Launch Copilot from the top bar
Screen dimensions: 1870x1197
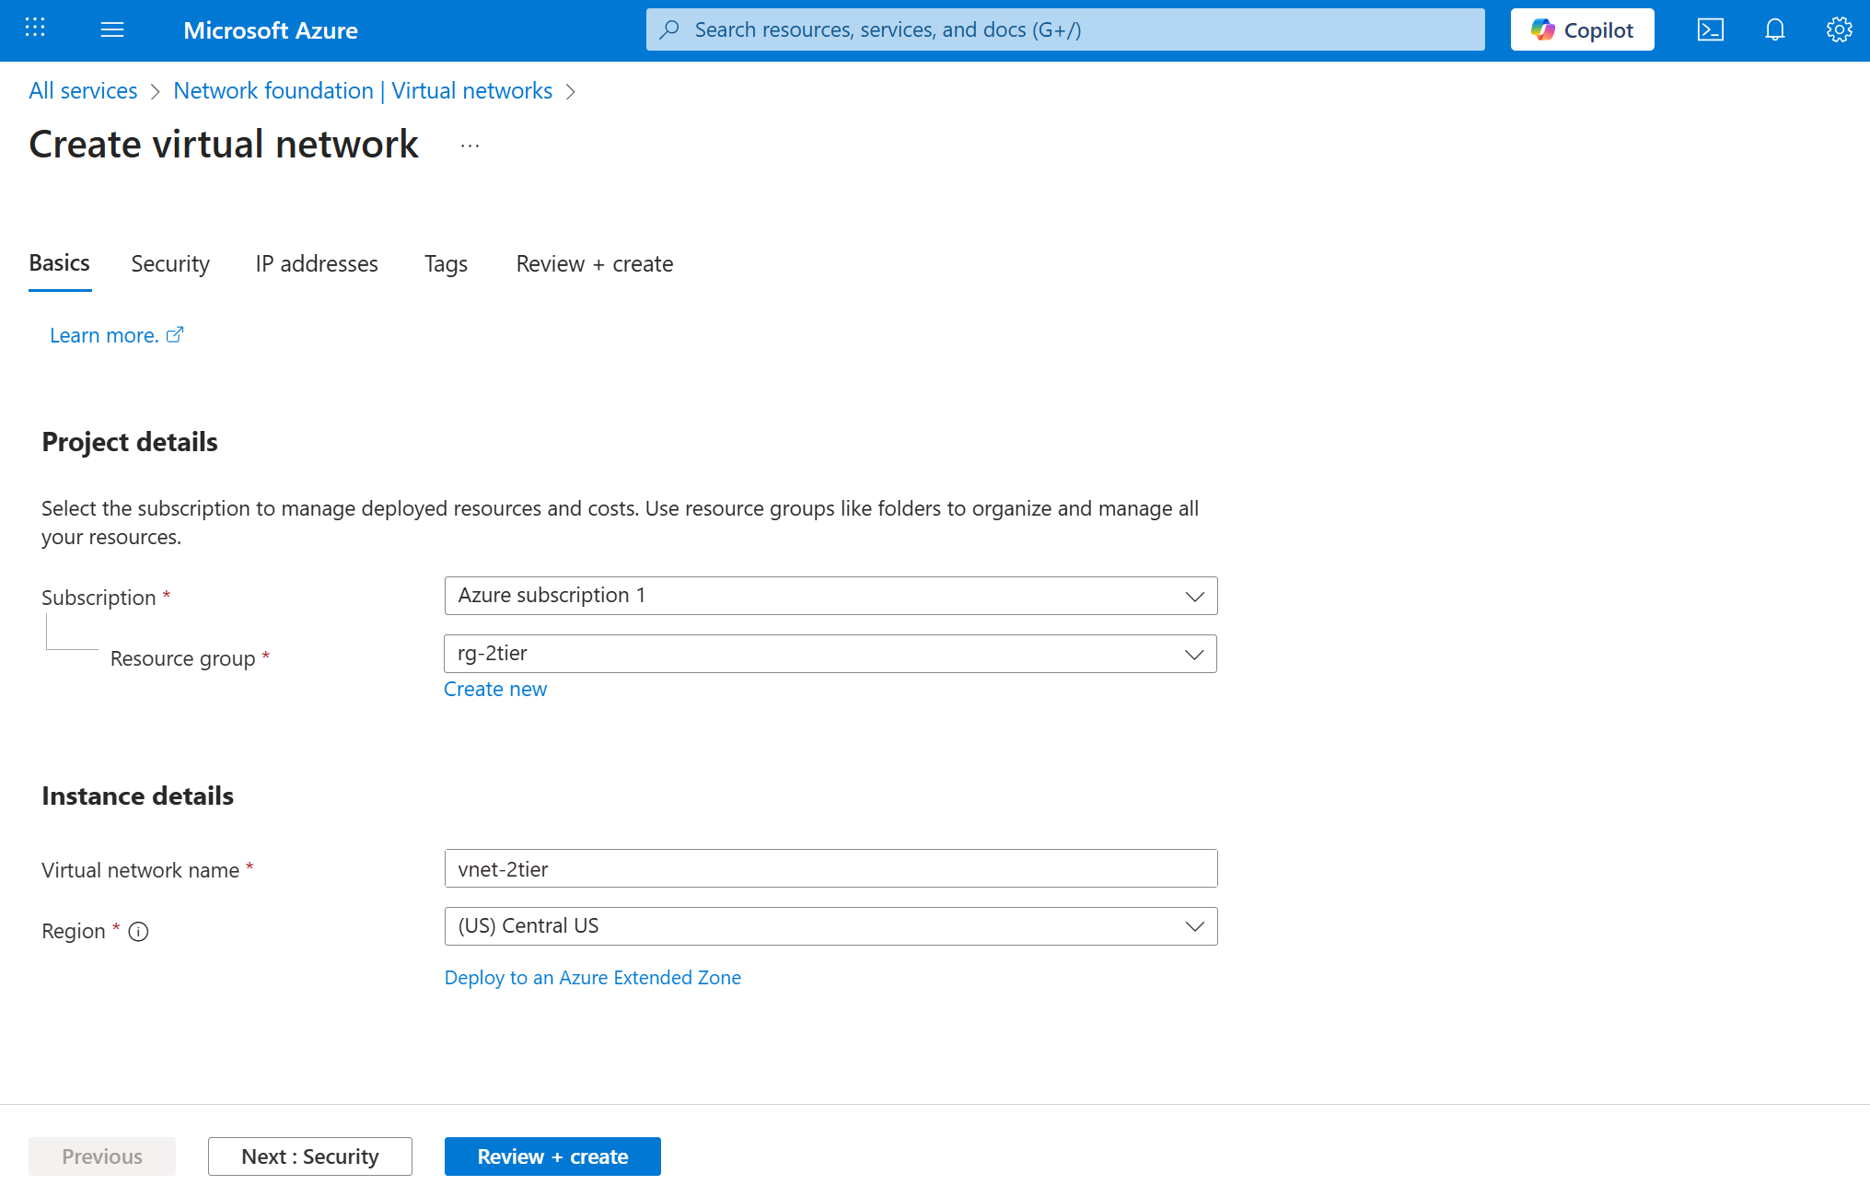pyautogui.click(x=1581, y=29)
